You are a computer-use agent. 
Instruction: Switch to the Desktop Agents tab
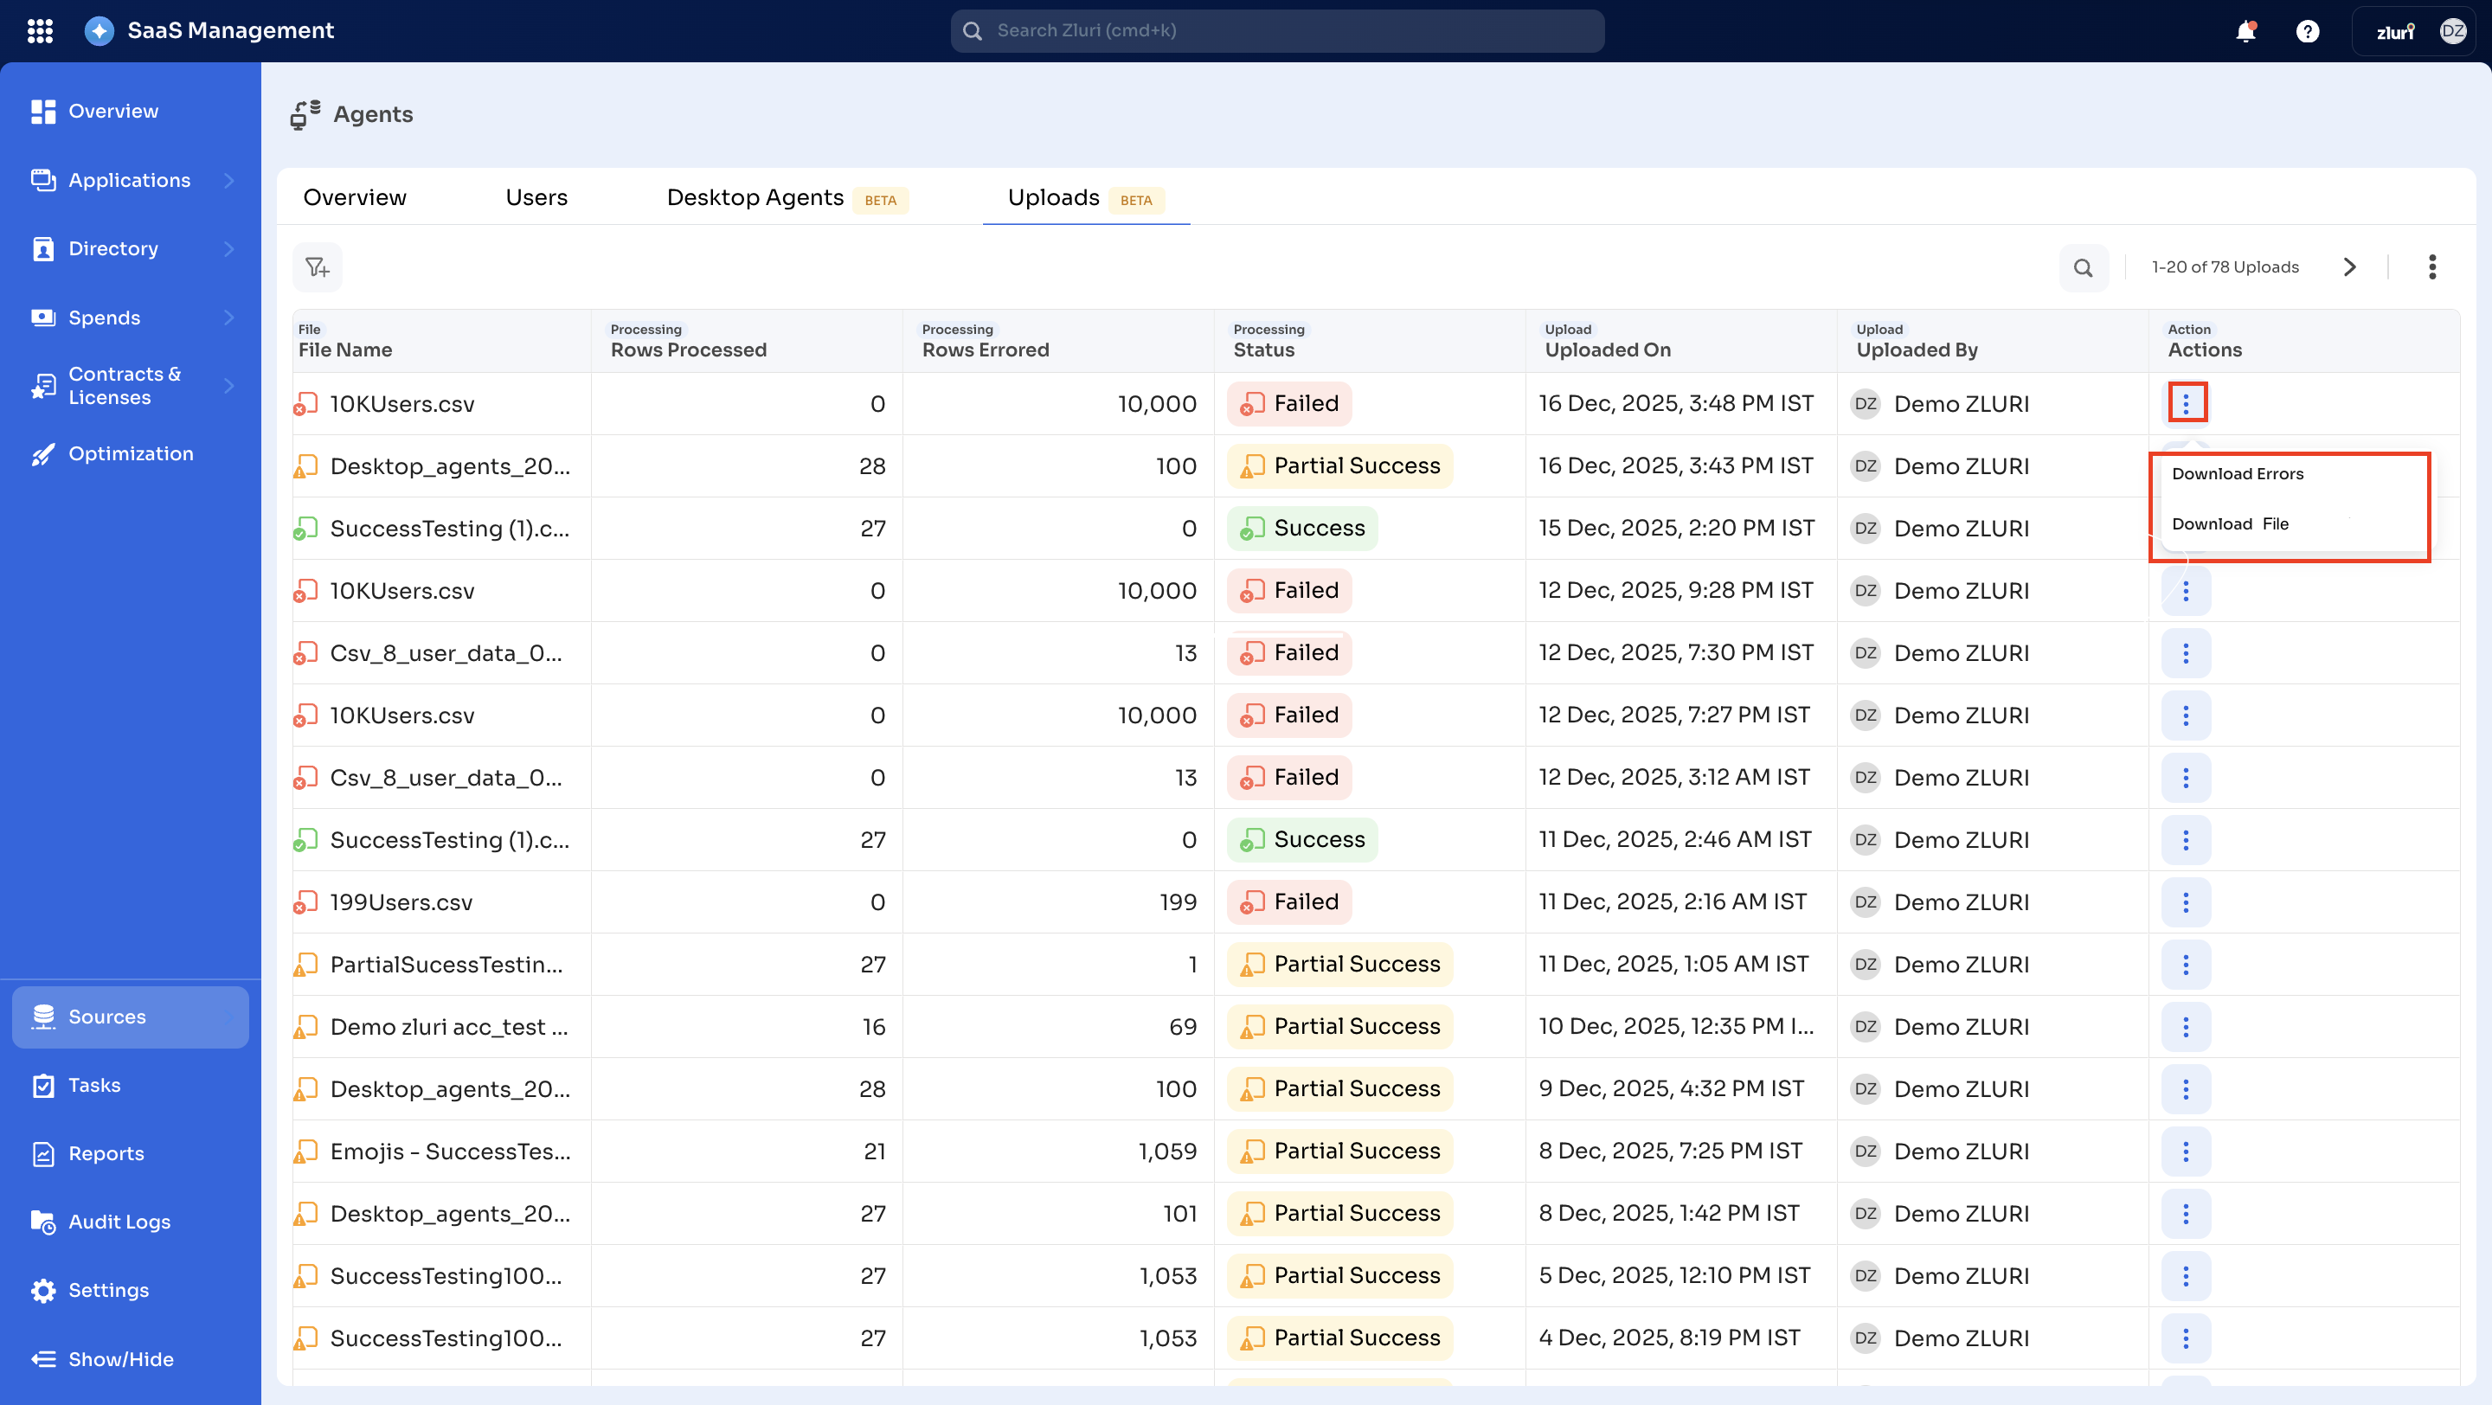(755, 197)
